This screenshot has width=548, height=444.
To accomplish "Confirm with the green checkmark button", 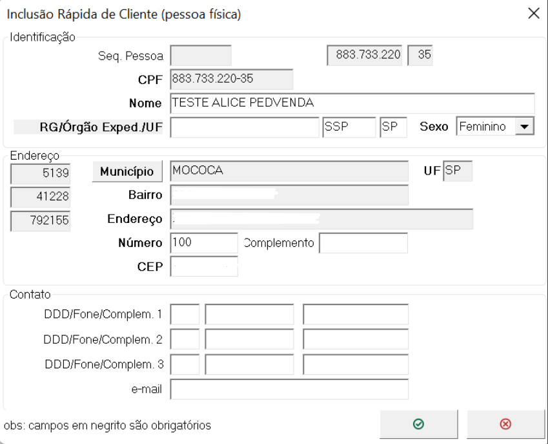I will click(x=418, y=424).
